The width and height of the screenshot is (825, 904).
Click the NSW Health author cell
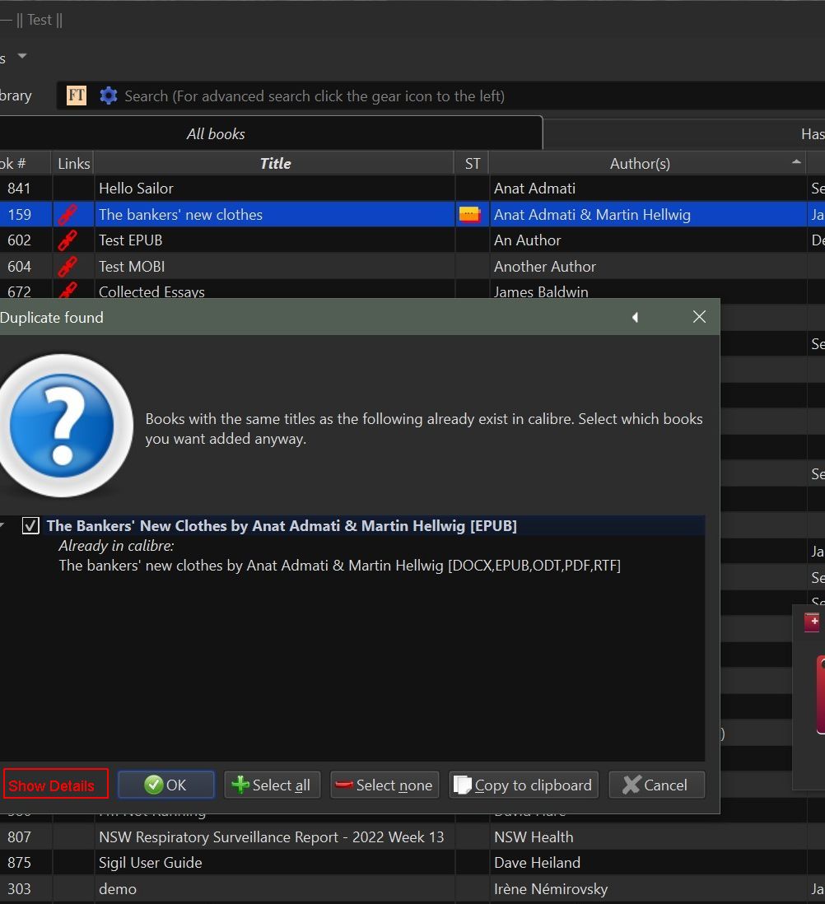(648, 837)
